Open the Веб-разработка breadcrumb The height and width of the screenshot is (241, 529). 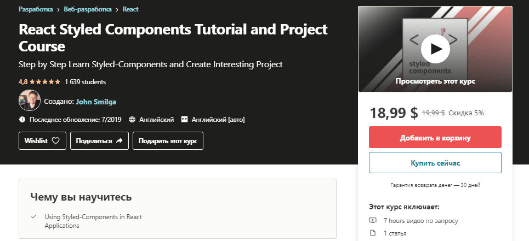pos(88,9)
